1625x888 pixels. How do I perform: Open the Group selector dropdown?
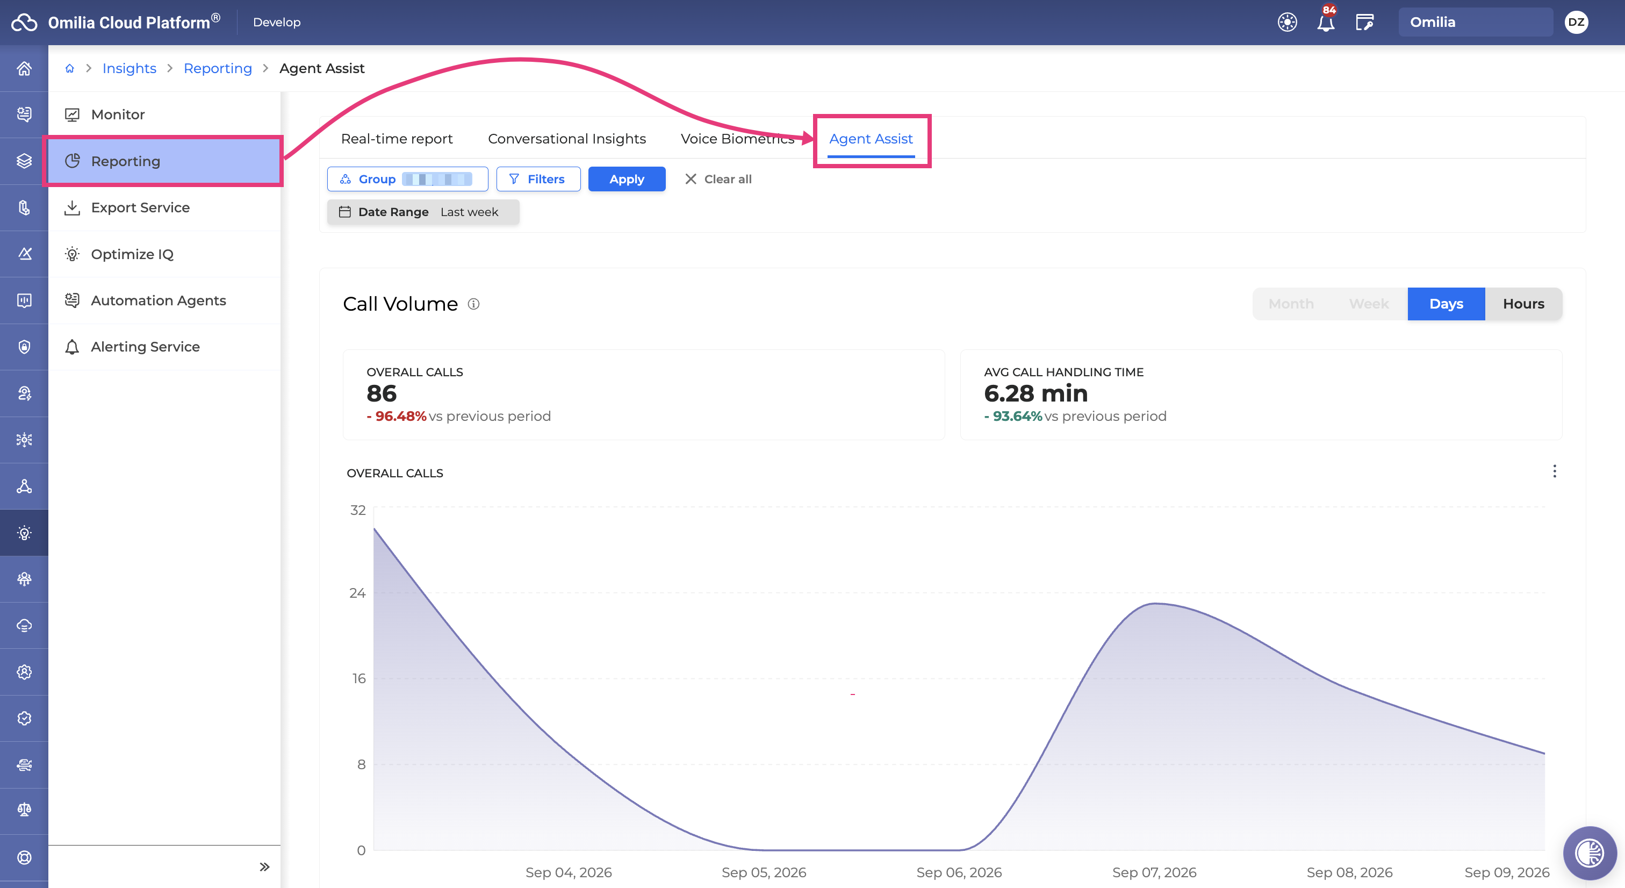point(407,179)
